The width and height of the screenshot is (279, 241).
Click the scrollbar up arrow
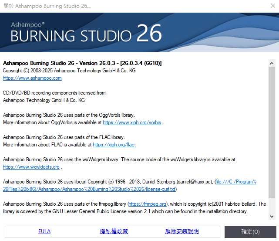[272, 63]
